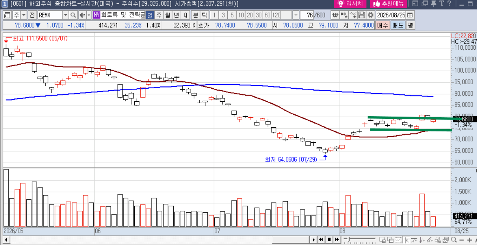Click the 매도 sell button
The image size is (477, 245).
[x=397, y=25]
